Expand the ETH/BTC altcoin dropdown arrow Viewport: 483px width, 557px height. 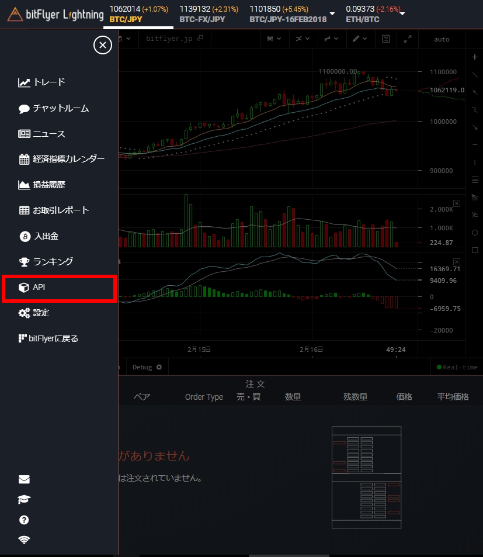402,13
